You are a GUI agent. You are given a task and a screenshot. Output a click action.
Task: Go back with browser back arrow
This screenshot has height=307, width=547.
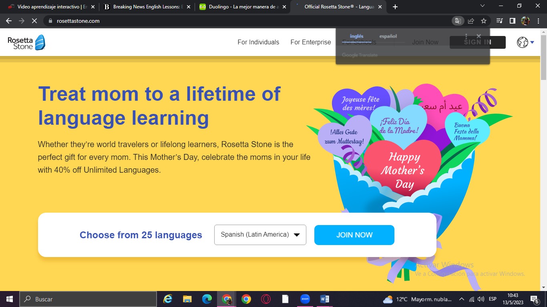click(x=9, y=21)
